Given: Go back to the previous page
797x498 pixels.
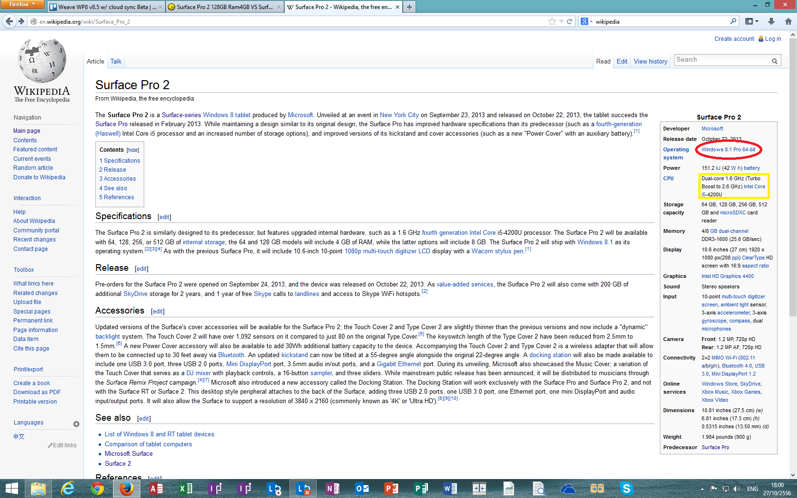Looking at the screenshot, I should point(9,21).
